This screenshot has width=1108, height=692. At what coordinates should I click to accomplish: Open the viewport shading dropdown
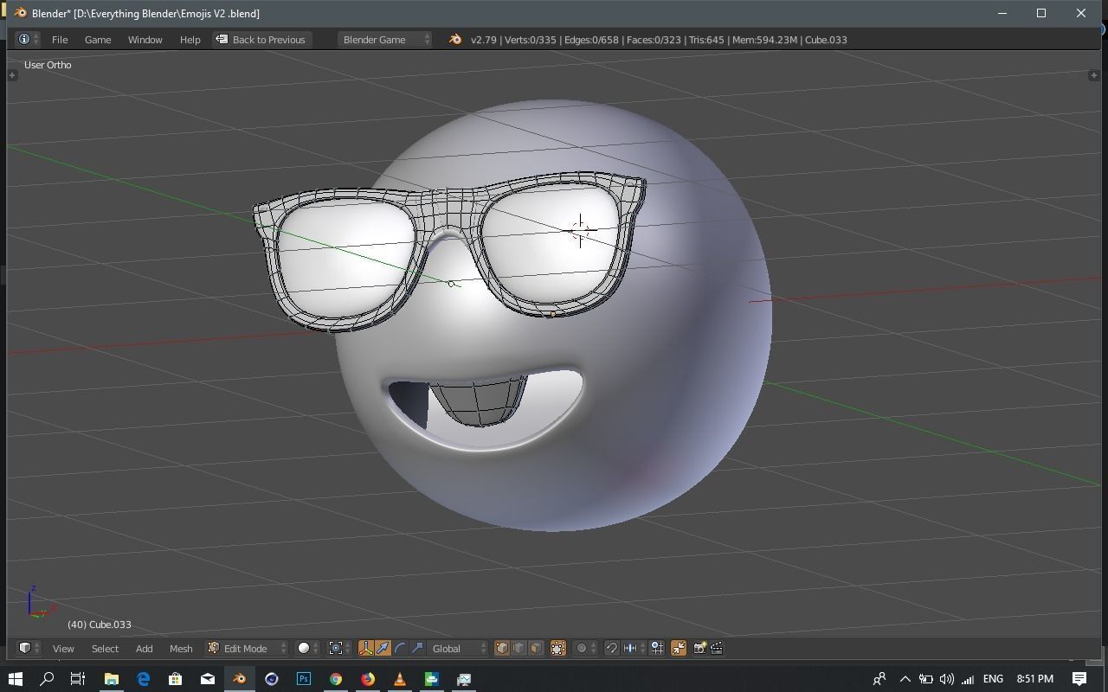307,648
